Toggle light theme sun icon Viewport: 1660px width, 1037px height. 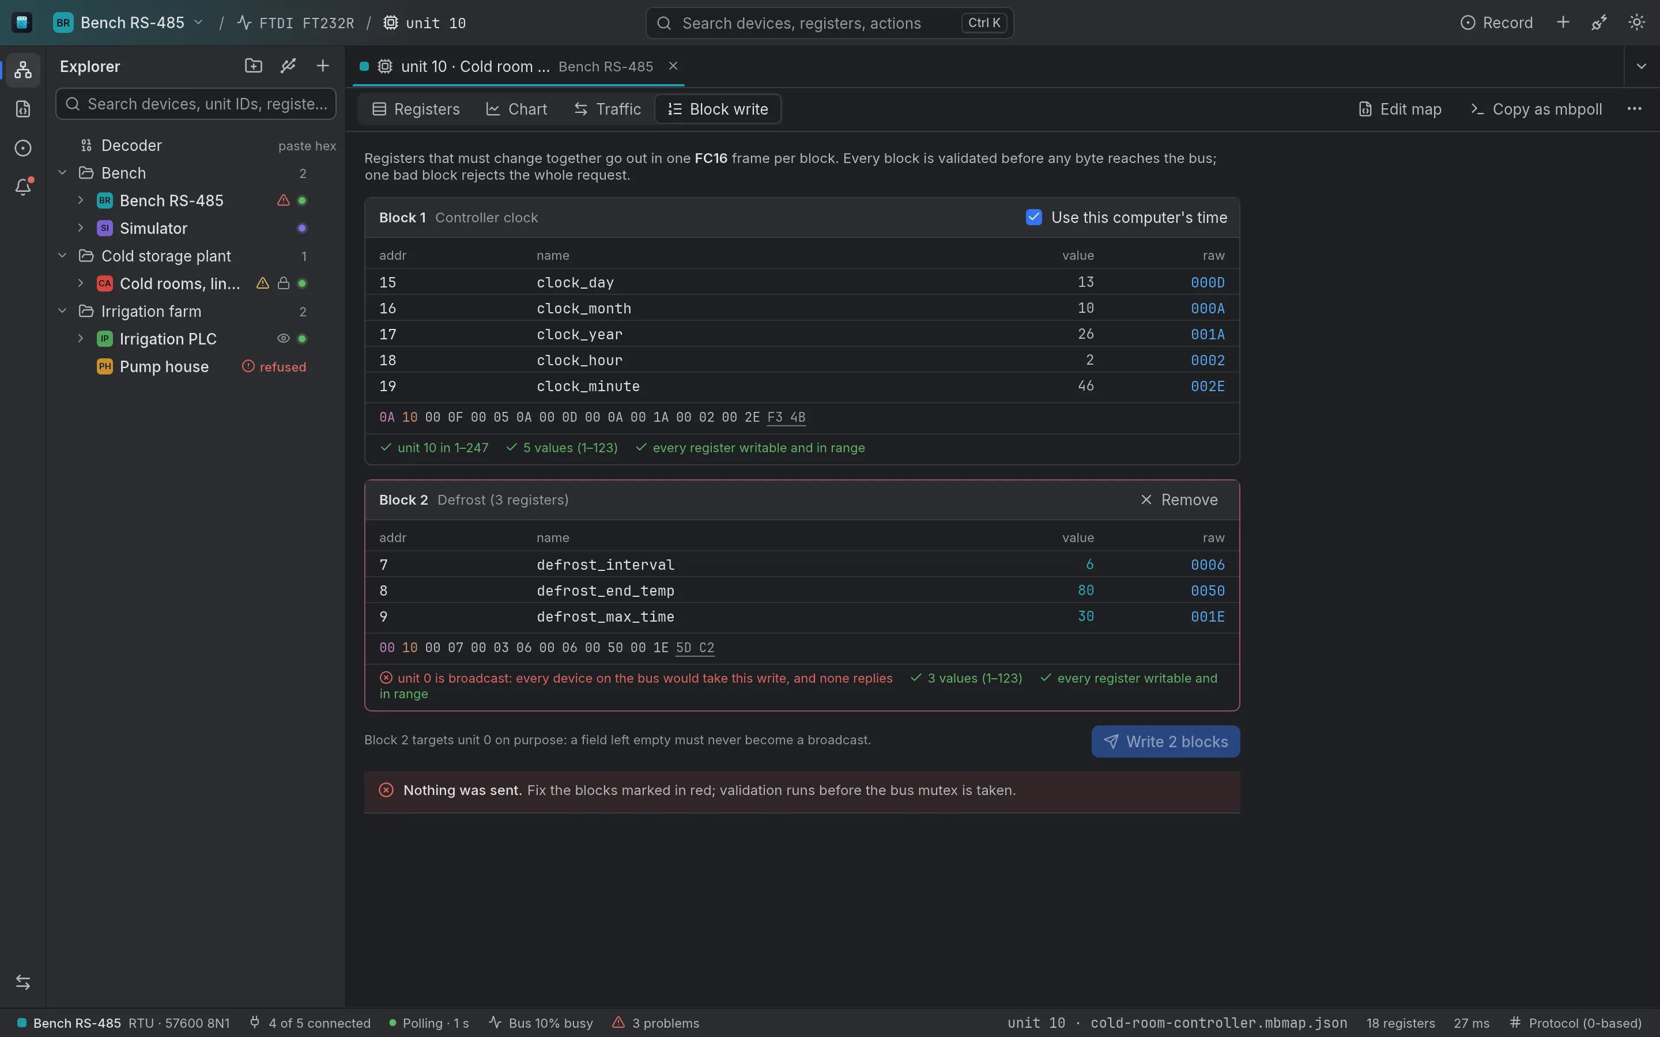point(1637,22)
